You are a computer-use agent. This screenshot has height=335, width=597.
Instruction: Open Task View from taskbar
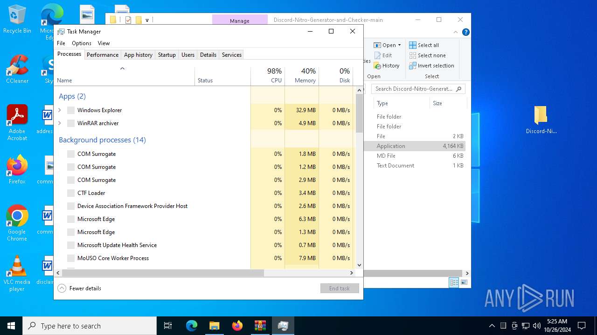pyautogui.click(x=168, y=326)
